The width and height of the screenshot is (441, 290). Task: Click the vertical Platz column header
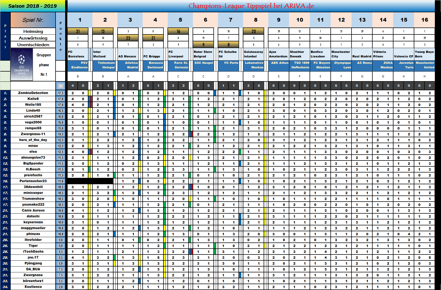pos(5,36)
